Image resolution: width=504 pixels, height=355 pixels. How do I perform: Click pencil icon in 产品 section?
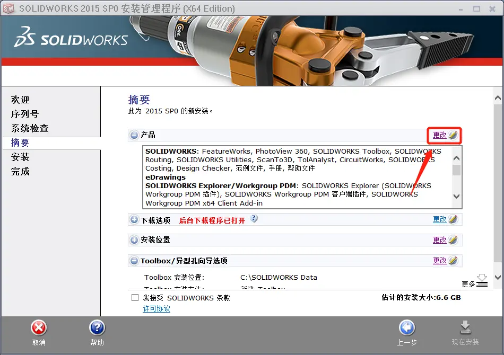pyautogui.click(x=453, y=135)
